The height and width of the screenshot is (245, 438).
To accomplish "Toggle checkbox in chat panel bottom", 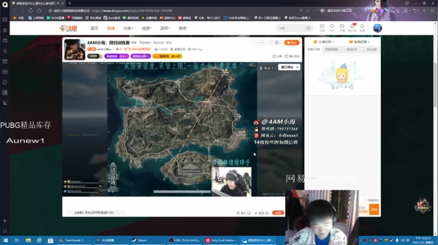I will click(x=366, y=200).
